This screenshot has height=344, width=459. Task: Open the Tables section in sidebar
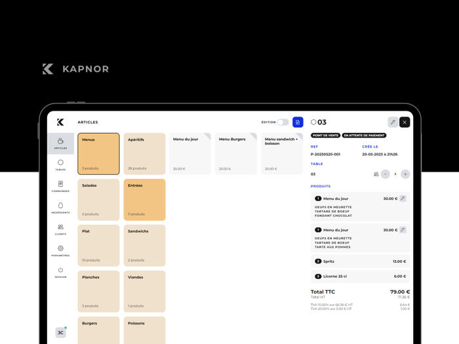pyautogui.click(x=60, y=165)
